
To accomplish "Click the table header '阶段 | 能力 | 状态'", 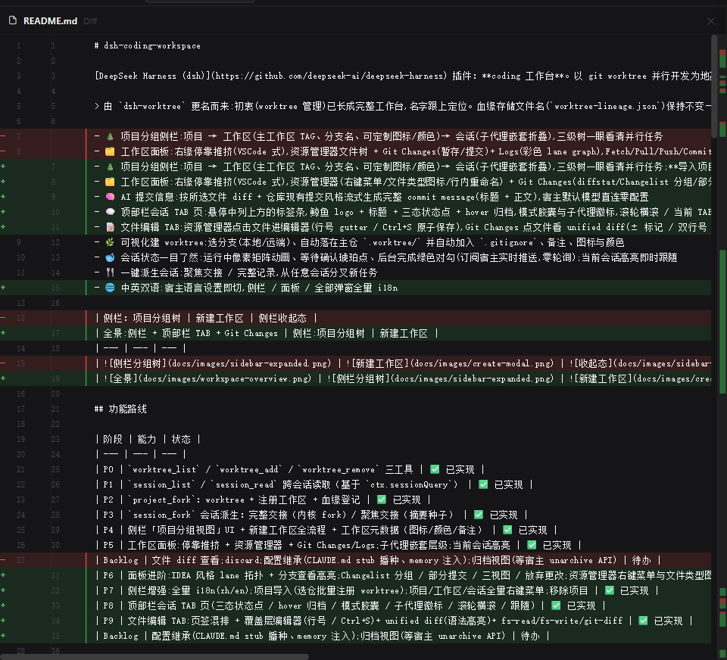I will pos(148,439).
